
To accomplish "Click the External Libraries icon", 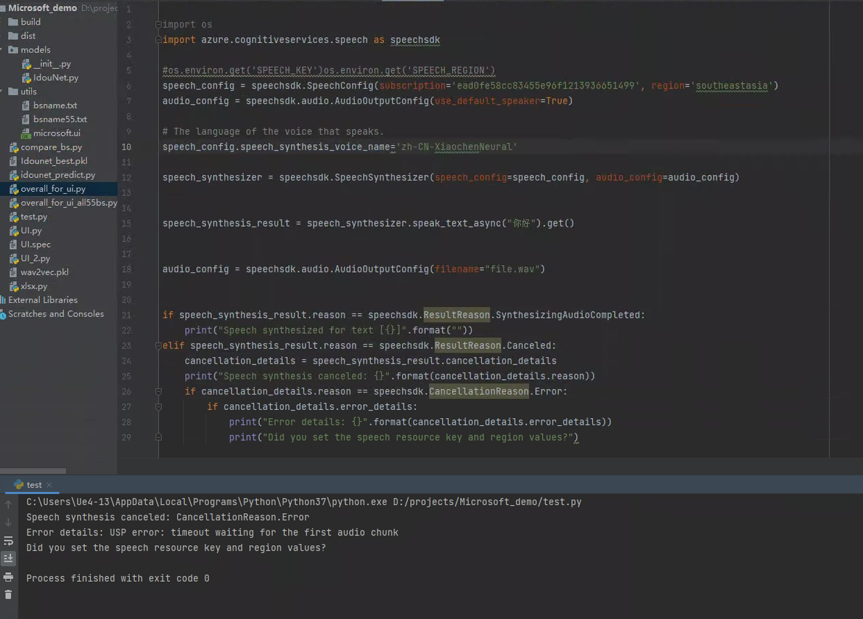I will [x=3, y=300].
